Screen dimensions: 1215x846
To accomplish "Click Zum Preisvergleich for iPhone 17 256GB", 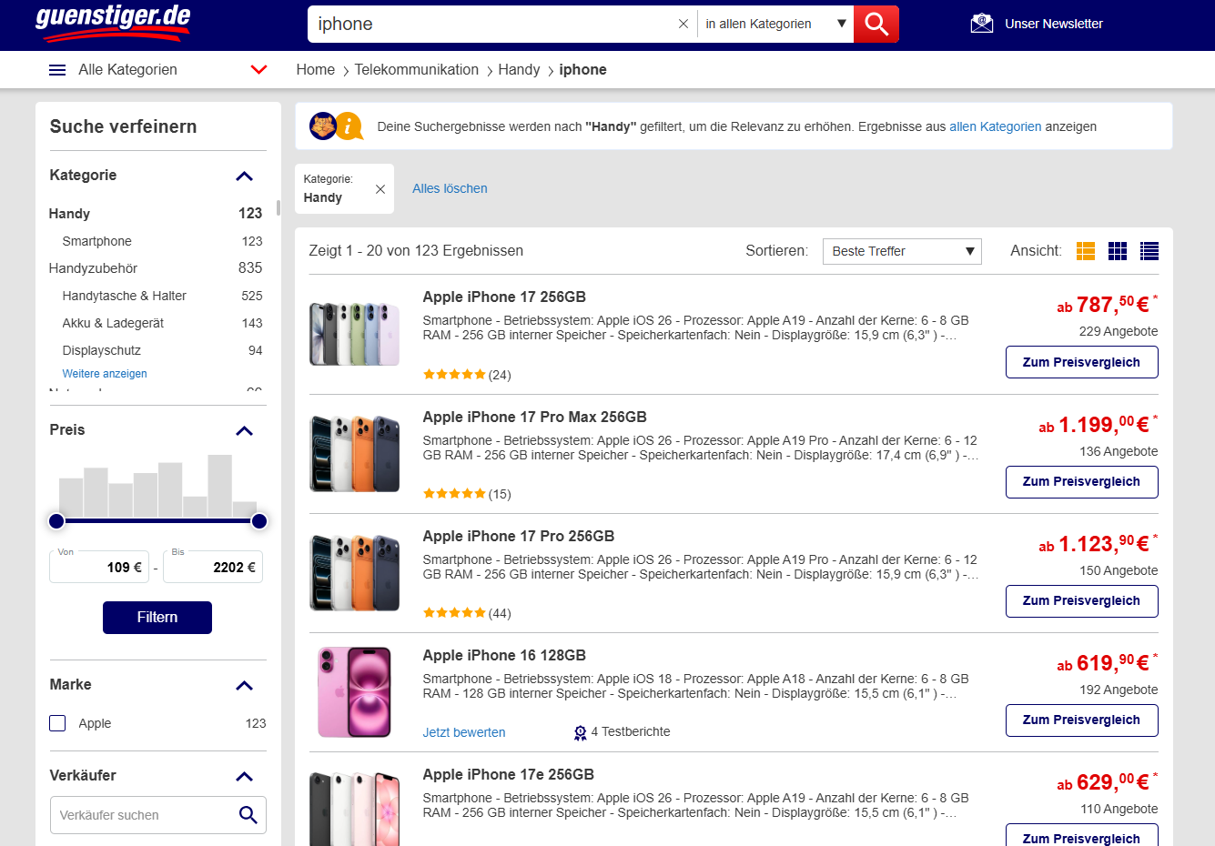I will click(1081, 362).
